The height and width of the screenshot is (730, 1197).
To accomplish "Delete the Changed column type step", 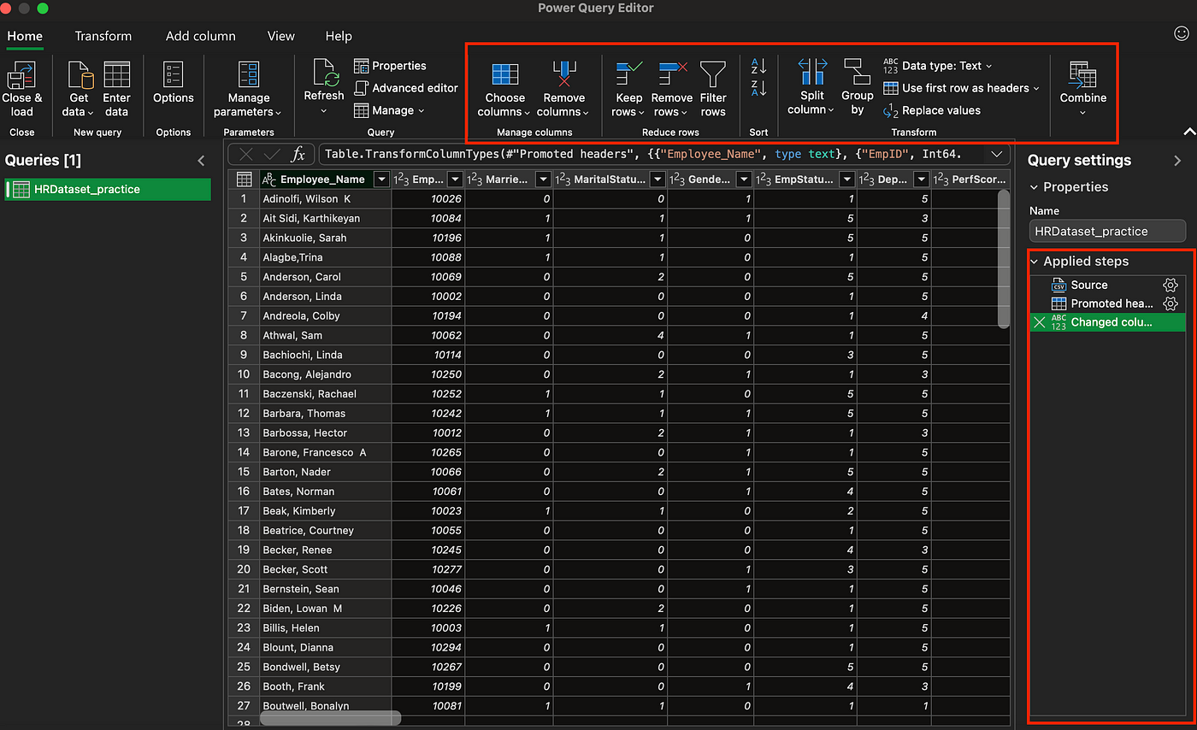I will (x=1040, y=322).
